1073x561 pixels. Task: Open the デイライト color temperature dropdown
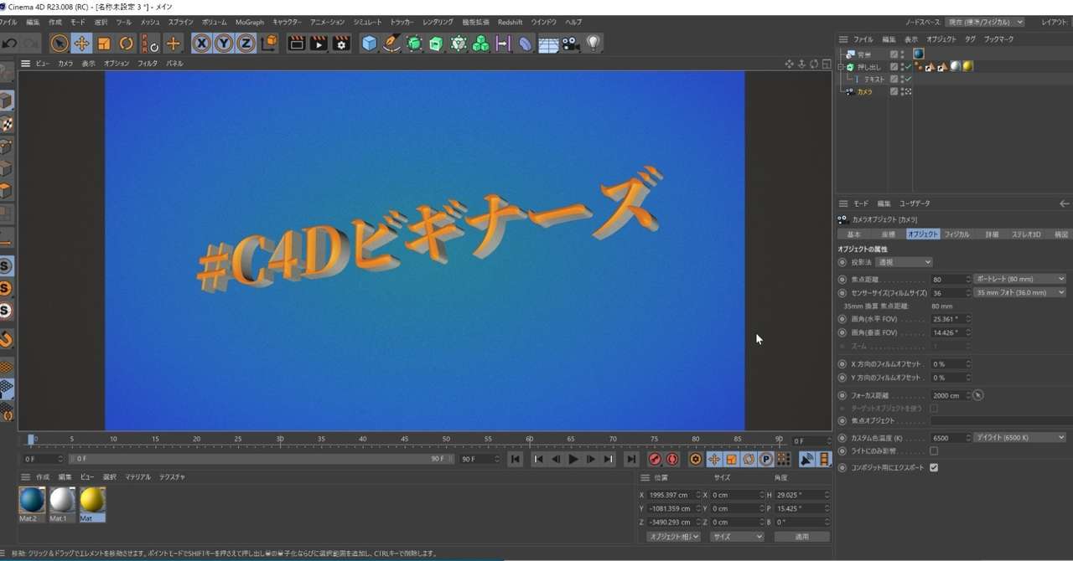[1020, 438]
